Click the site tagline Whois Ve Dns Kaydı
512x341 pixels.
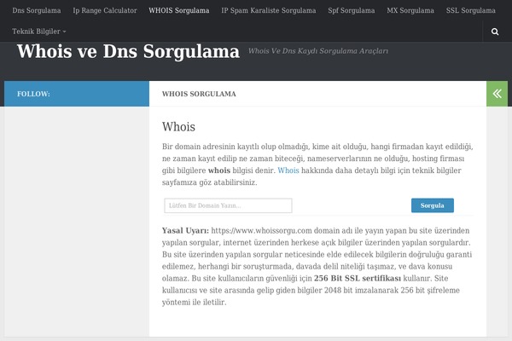pyautogui.click(x=318, y=51)
